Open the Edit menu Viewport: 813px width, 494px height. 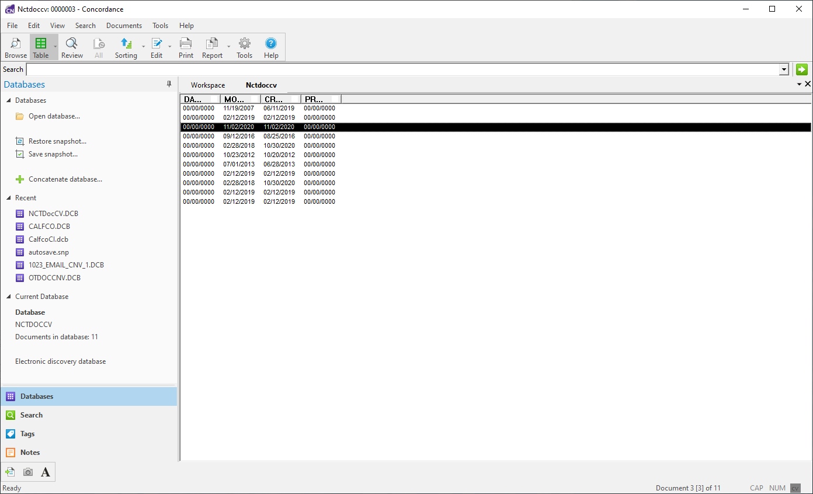coord(34,26)
